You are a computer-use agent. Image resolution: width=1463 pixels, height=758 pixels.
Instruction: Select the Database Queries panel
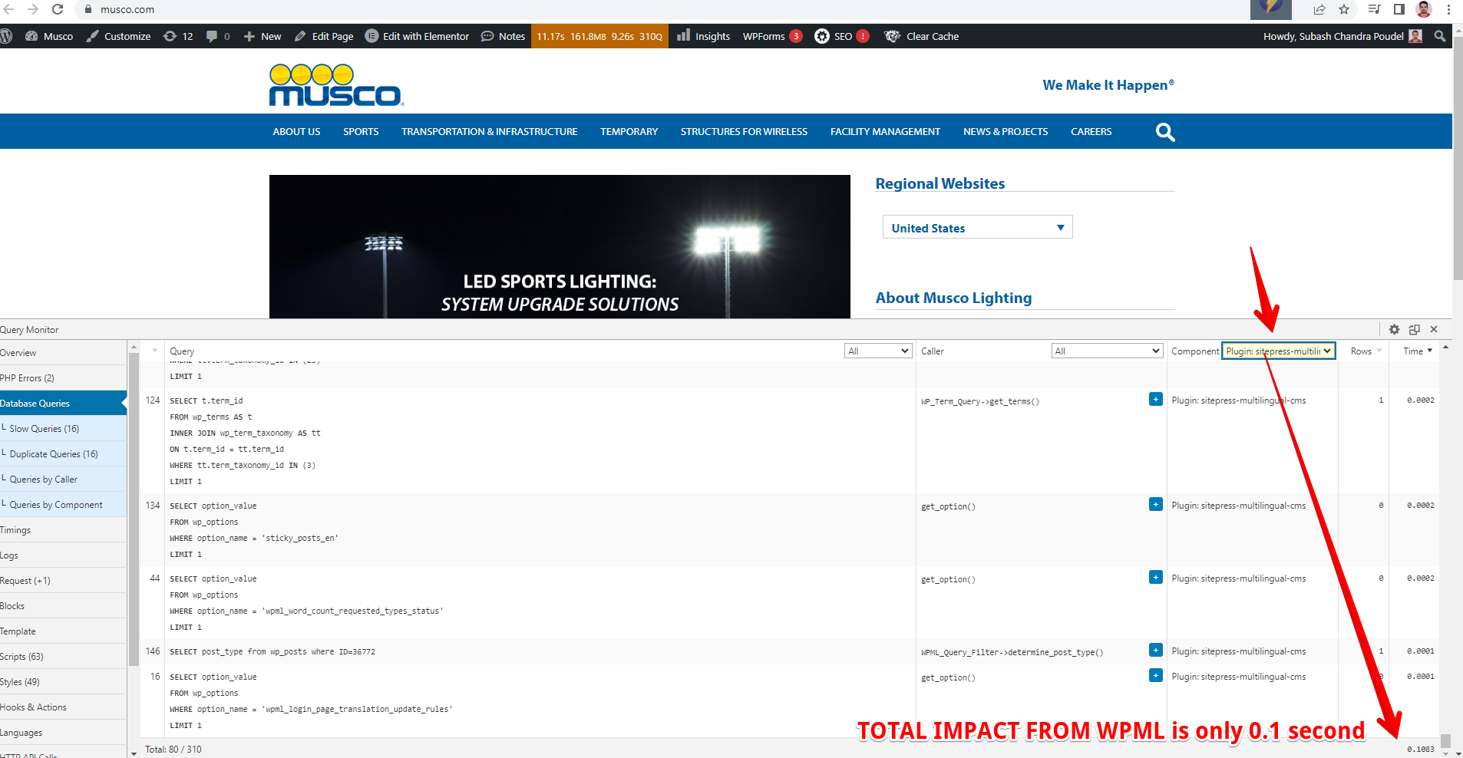point(63,404)
